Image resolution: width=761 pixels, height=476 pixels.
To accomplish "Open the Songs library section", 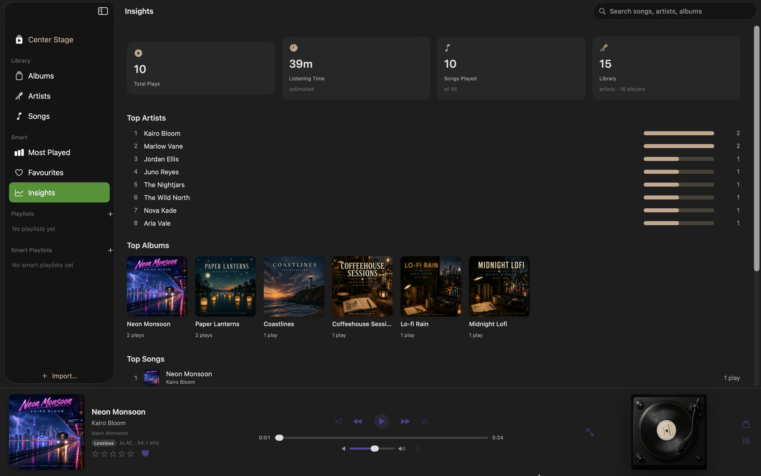I will point(59,116).
